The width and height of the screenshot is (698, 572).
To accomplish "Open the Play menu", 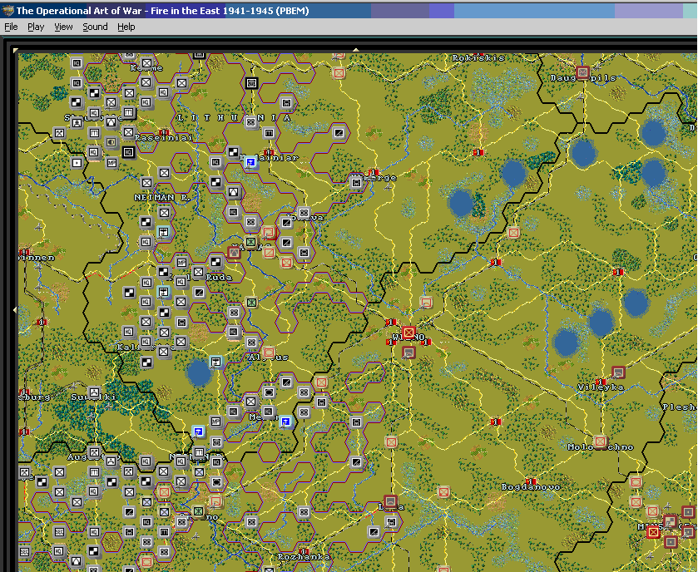I will coord(36,27).
